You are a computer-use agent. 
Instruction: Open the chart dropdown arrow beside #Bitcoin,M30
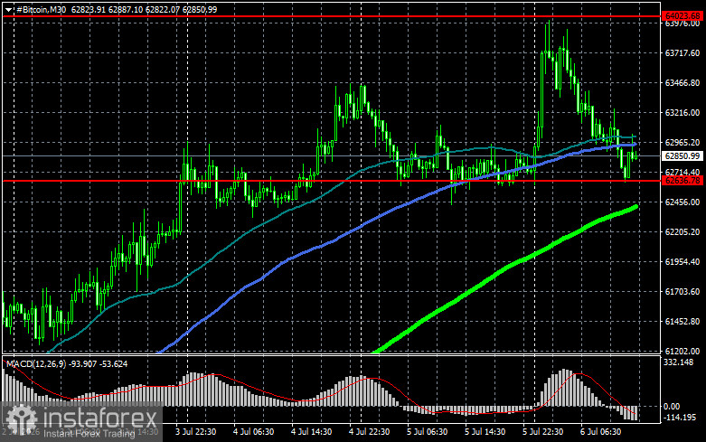pyautogui.click(x=8, y=9)
